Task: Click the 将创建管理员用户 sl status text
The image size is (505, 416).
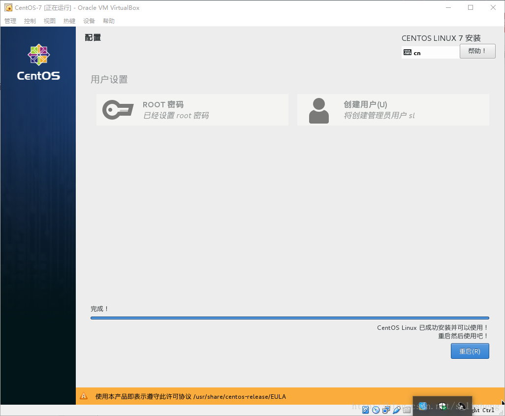Action: (379, 115)
